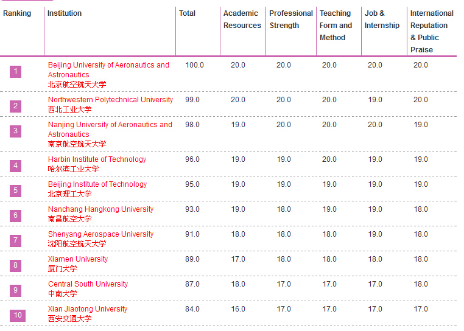Click the Total column header
The height and width of the screenshot is (331, 464).
(x=187, y=13)
